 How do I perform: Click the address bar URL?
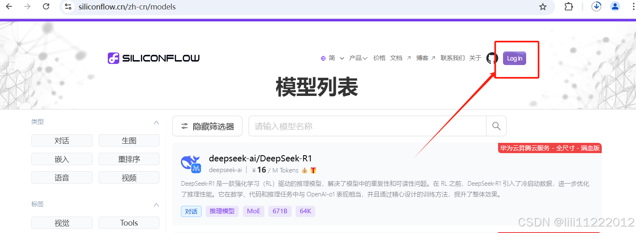(127, 7)
